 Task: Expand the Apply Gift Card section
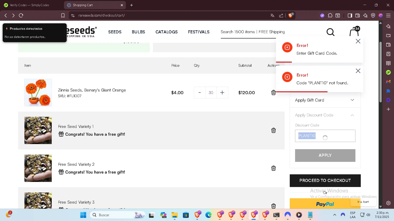[325, 100]
